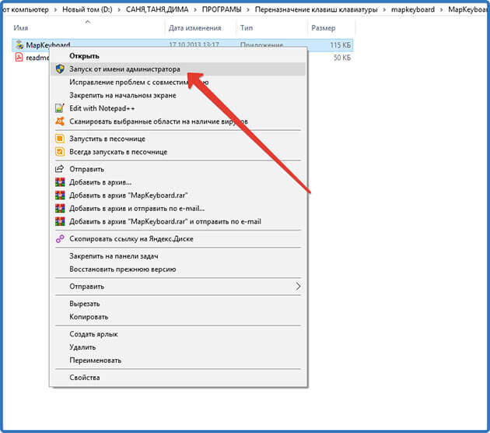The width and height of the screenshot is (490, 433).
Task: Expand chevron after mapkeyboard breadcrumb
Action: pyautogui.click(x=441, y=9)
